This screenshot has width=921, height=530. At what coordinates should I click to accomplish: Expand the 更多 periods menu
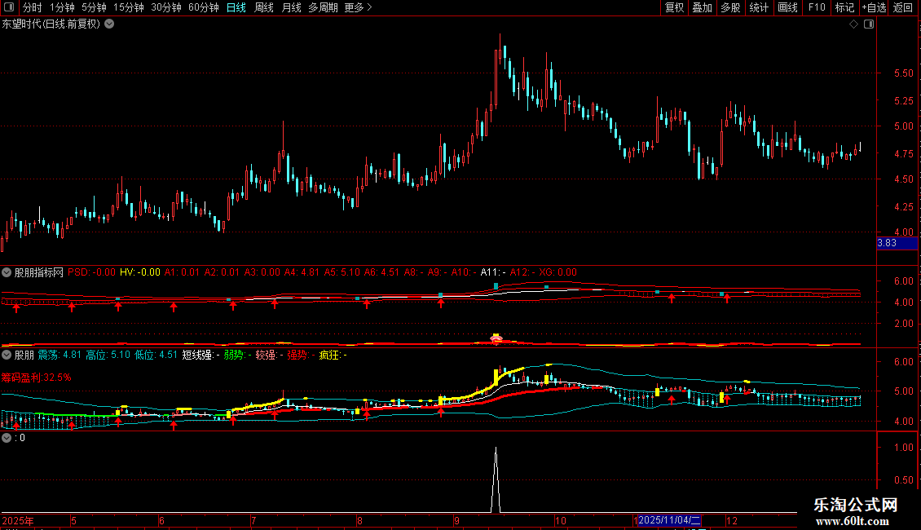point(358,7)
